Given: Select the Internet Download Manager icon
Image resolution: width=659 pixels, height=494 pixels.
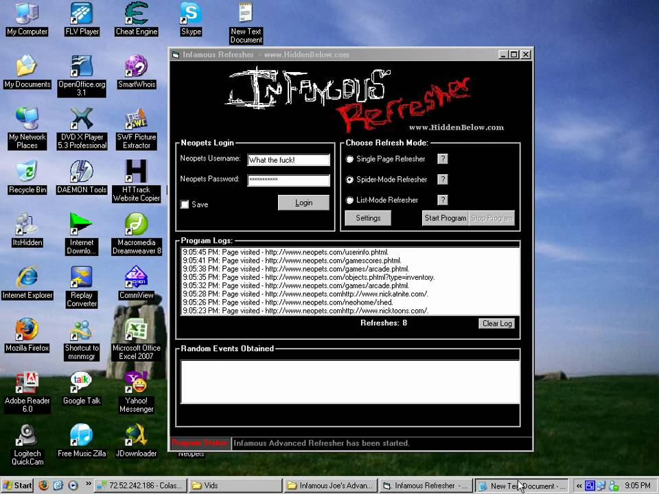Looking at the screenshot, I should (82, 234).
